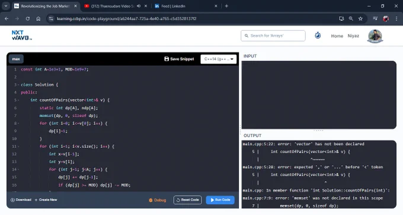Click the 'dp[j] += dp[j-1];' line
The height and width of the screenshot is (215, 403).
point(78,177)
